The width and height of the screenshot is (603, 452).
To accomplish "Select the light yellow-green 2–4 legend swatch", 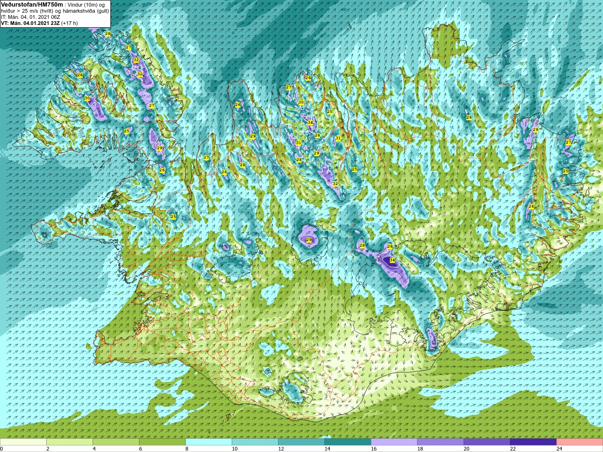I will [70, 442].
